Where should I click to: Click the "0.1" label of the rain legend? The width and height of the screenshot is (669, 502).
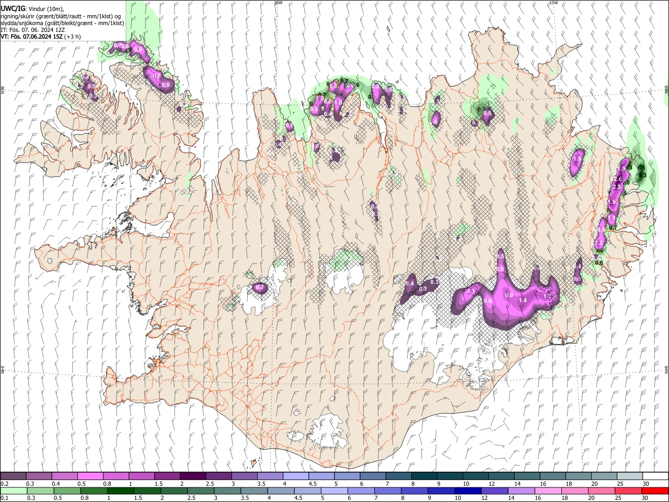click(x=4, y=498)
